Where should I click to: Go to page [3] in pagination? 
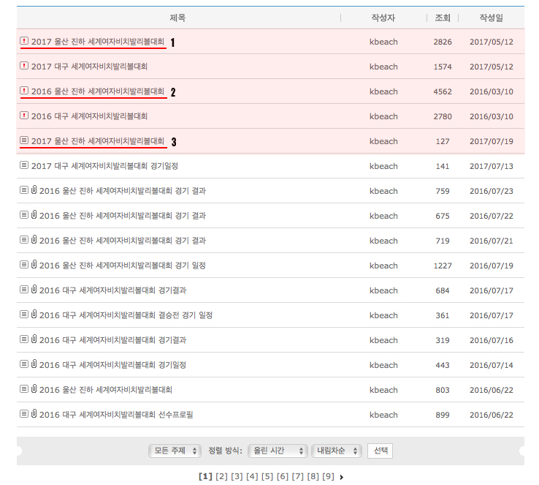[x=237, y=476]
